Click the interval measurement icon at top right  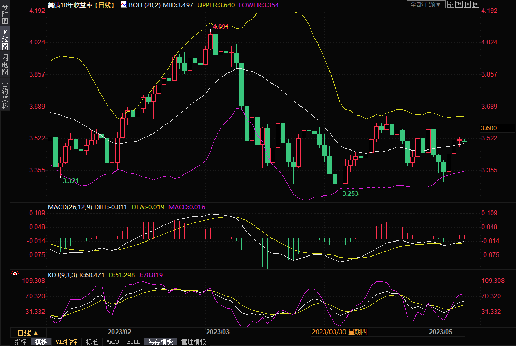point(458,4)
